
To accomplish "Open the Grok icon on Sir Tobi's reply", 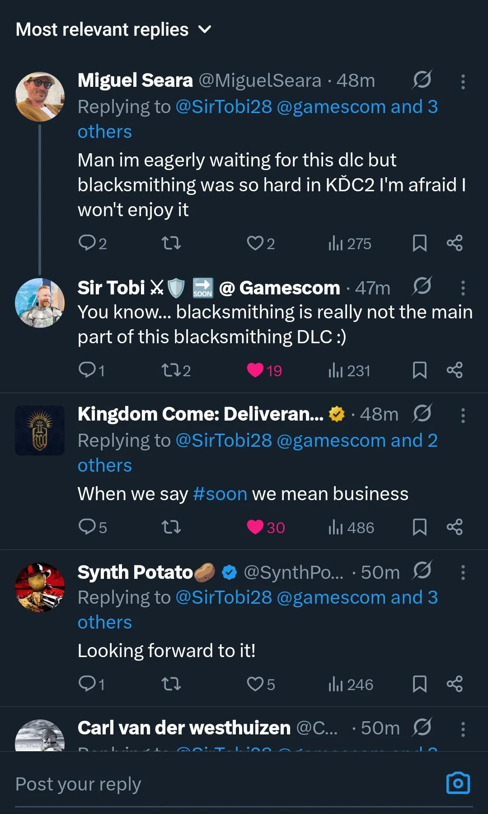I will [422, 287].
